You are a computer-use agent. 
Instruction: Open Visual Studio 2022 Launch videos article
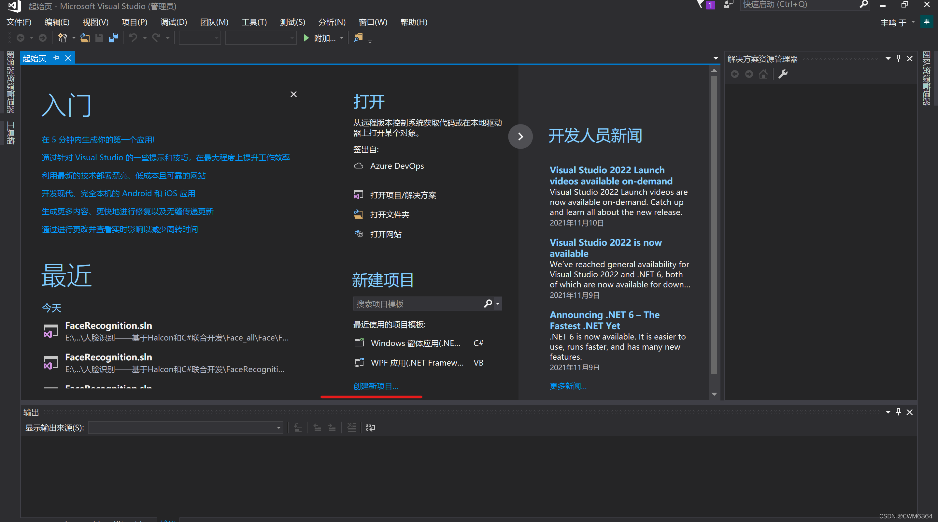(x=611, y=176)
